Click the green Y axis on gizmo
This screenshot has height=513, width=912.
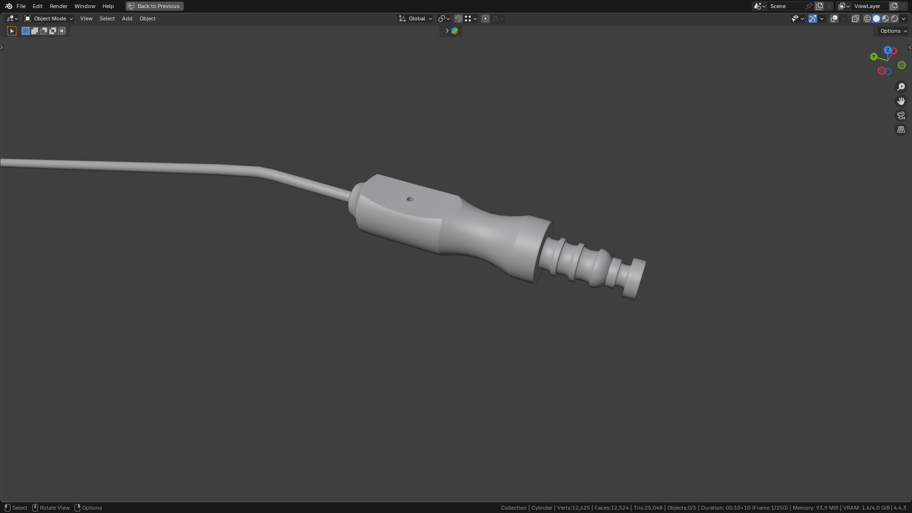click(874, 57)
